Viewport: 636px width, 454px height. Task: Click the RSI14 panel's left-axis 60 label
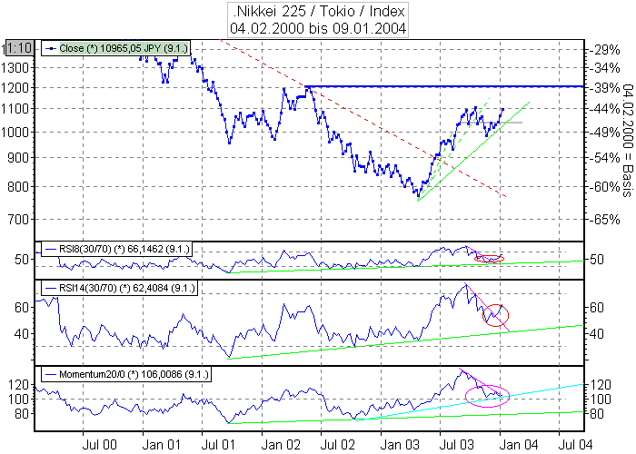22,307
